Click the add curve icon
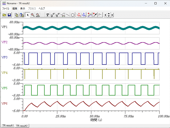The height and width of the screenshot is (128, 170). click(90, 15)
